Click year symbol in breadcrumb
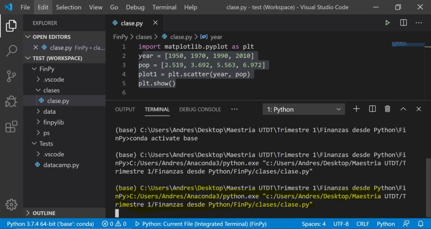This screenshot has width=431, height=229. (x=216, y=37)
